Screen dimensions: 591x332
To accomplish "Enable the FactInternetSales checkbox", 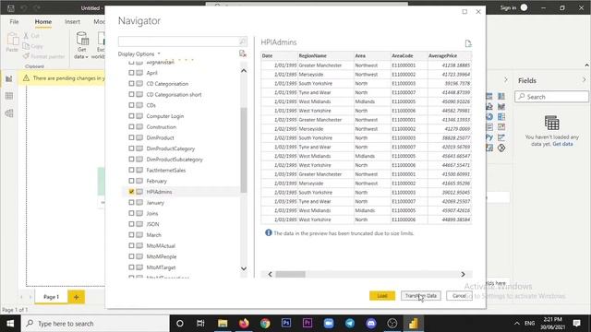I will pyautogui.click(x=131, y=170).
